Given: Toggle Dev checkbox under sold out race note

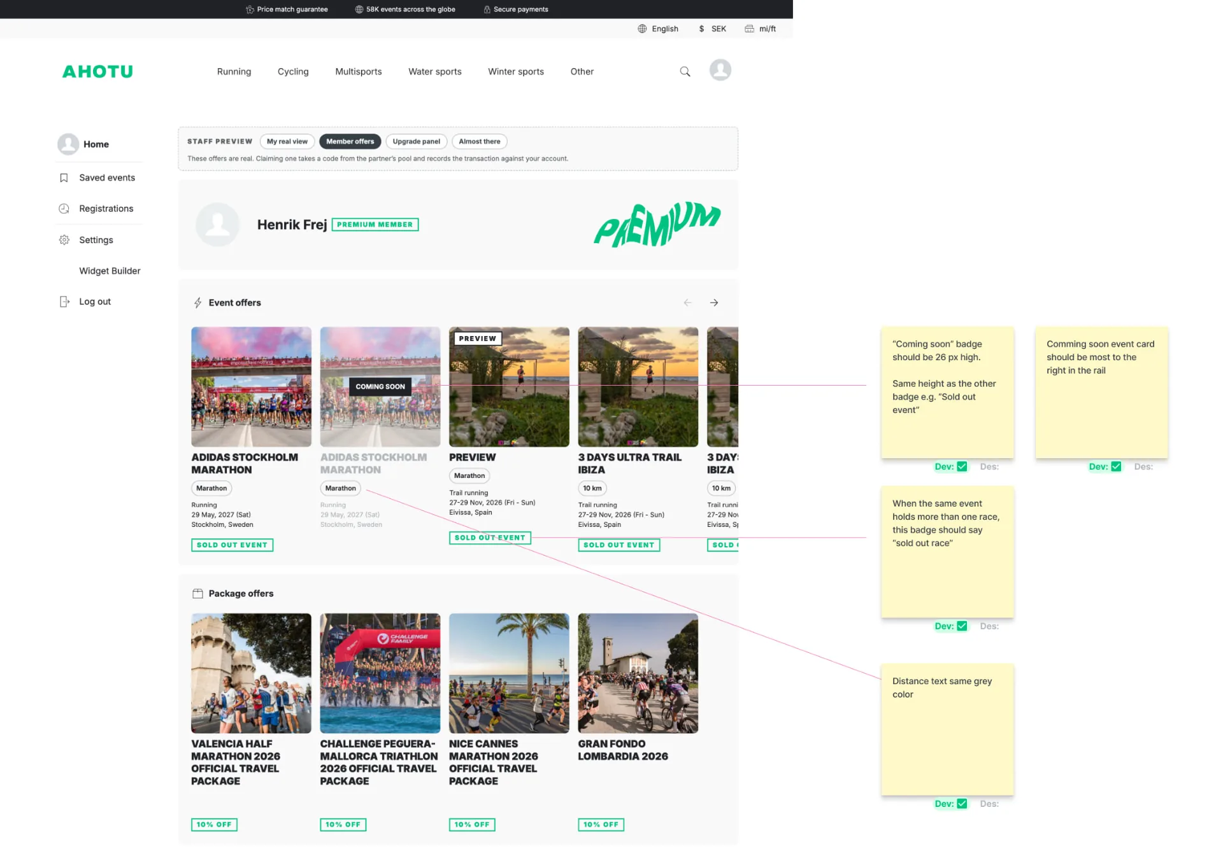Looking at the screenshot, I should pos(962,626).
